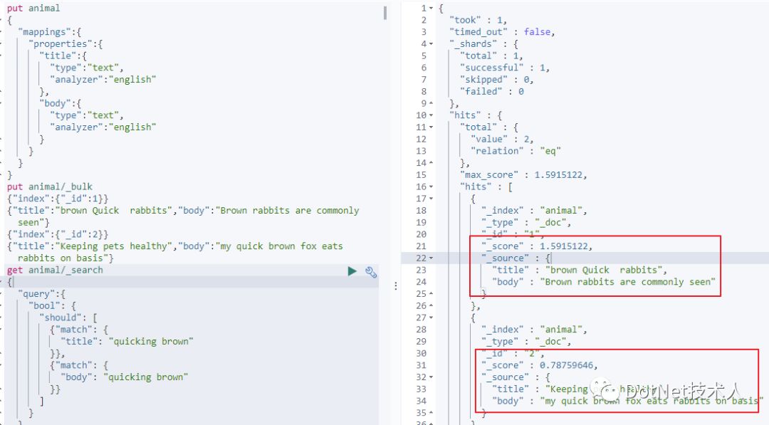Click response body "Brown rabbits are commonly seen"
The width and height of the screenshot is (769, 425).
(x=604, y=282)
